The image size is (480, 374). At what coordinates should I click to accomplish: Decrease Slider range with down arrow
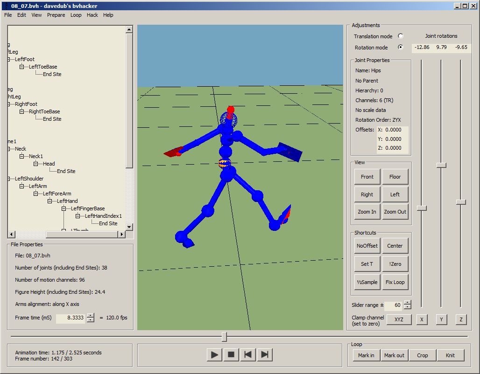(x=408, y=307)
